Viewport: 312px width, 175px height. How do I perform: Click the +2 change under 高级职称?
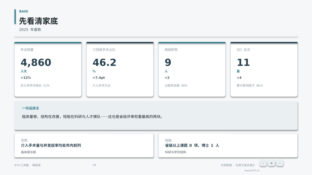pos(167,78)
